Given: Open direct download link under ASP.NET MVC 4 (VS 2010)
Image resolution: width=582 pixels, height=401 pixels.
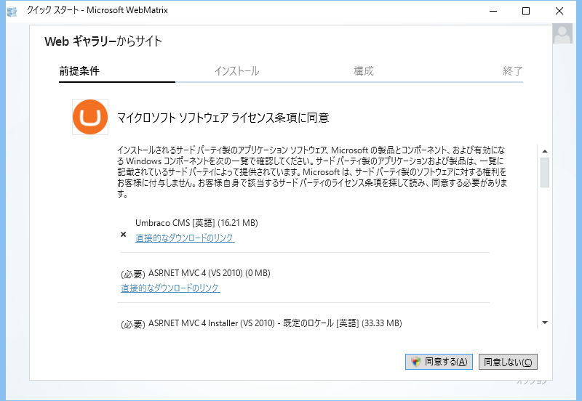Looking at the screenshot, I should [170, 288].
